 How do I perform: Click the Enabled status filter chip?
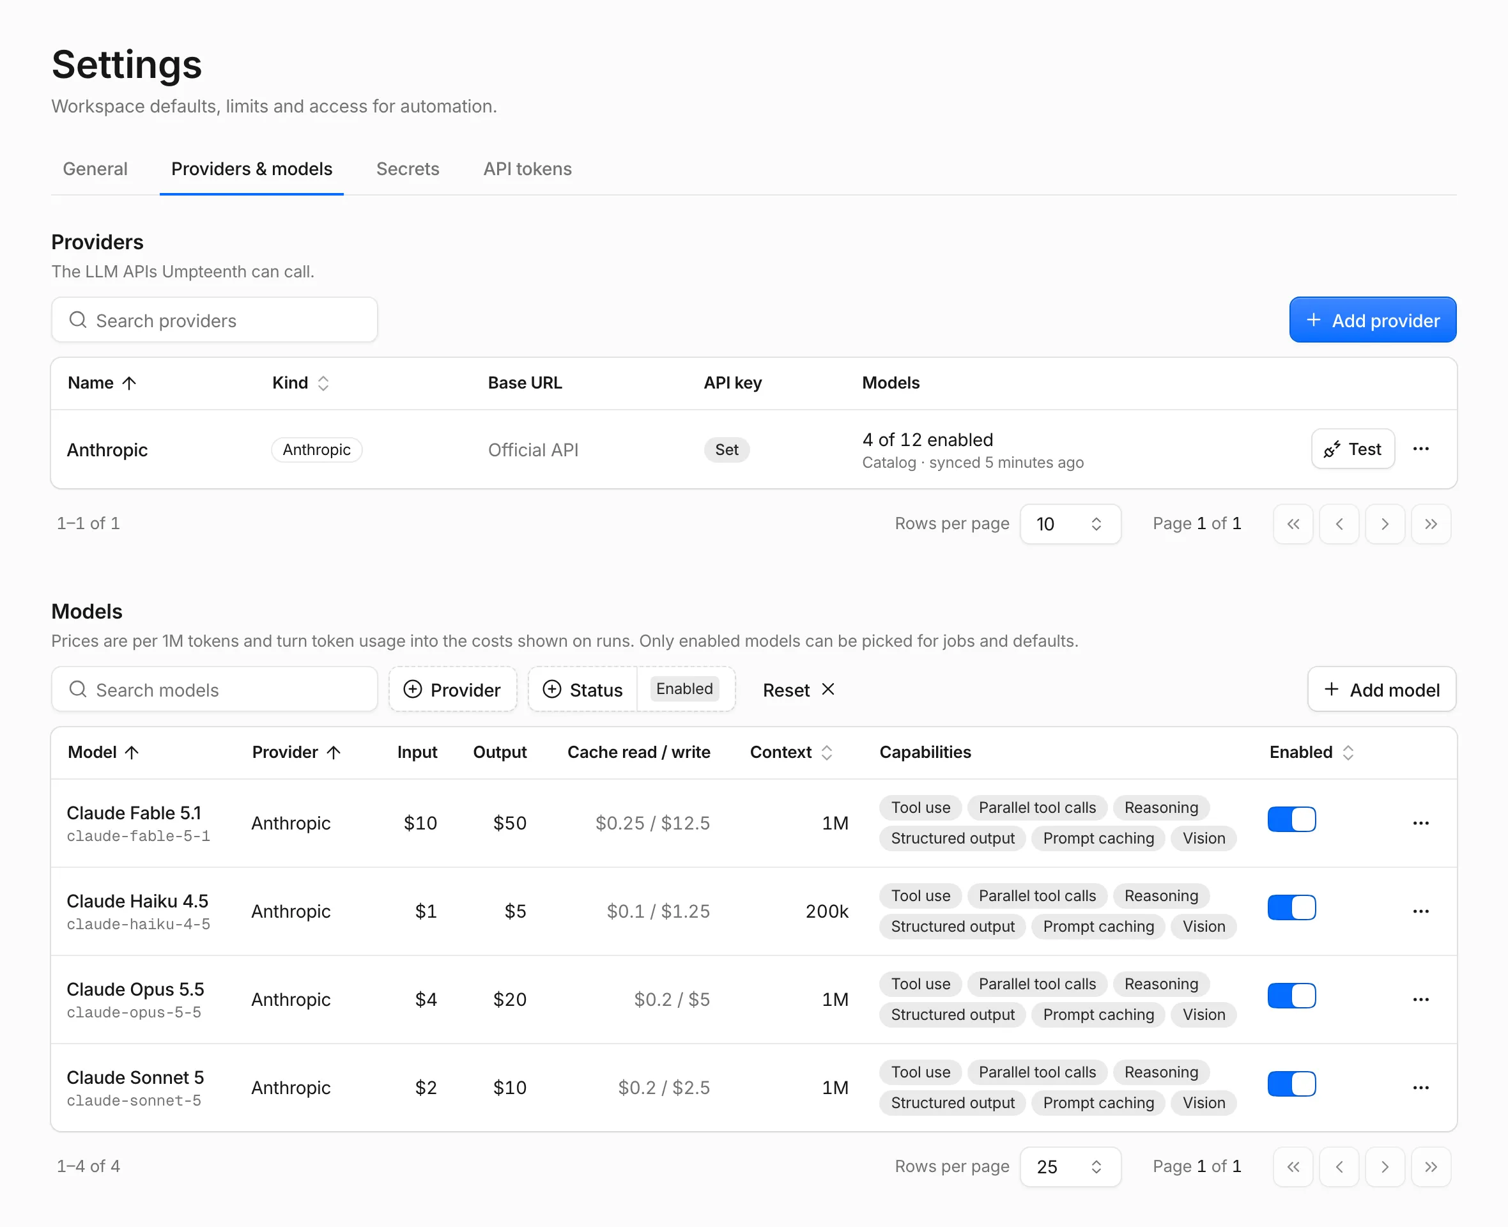tap(684, 689)
